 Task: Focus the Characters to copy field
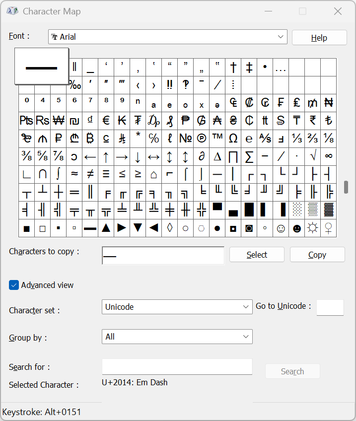(x=163, y=256)
